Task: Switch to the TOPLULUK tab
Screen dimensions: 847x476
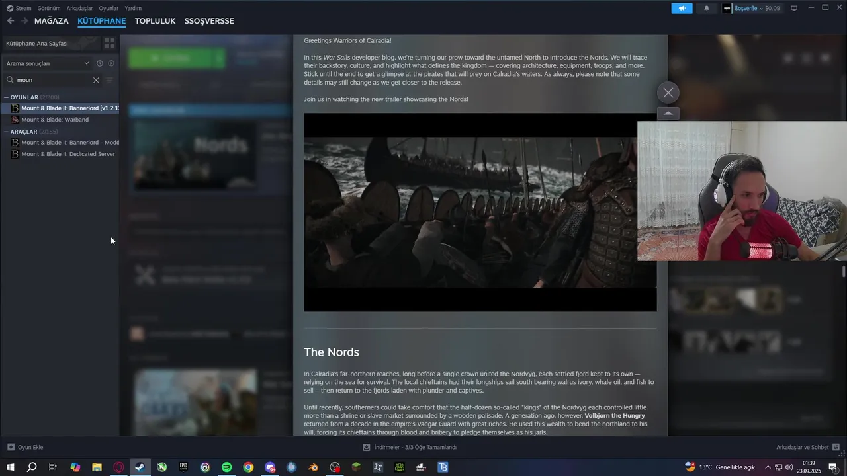Action: point(155,21)
